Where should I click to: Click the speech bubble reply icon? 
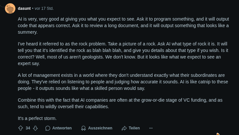point(48,128)
